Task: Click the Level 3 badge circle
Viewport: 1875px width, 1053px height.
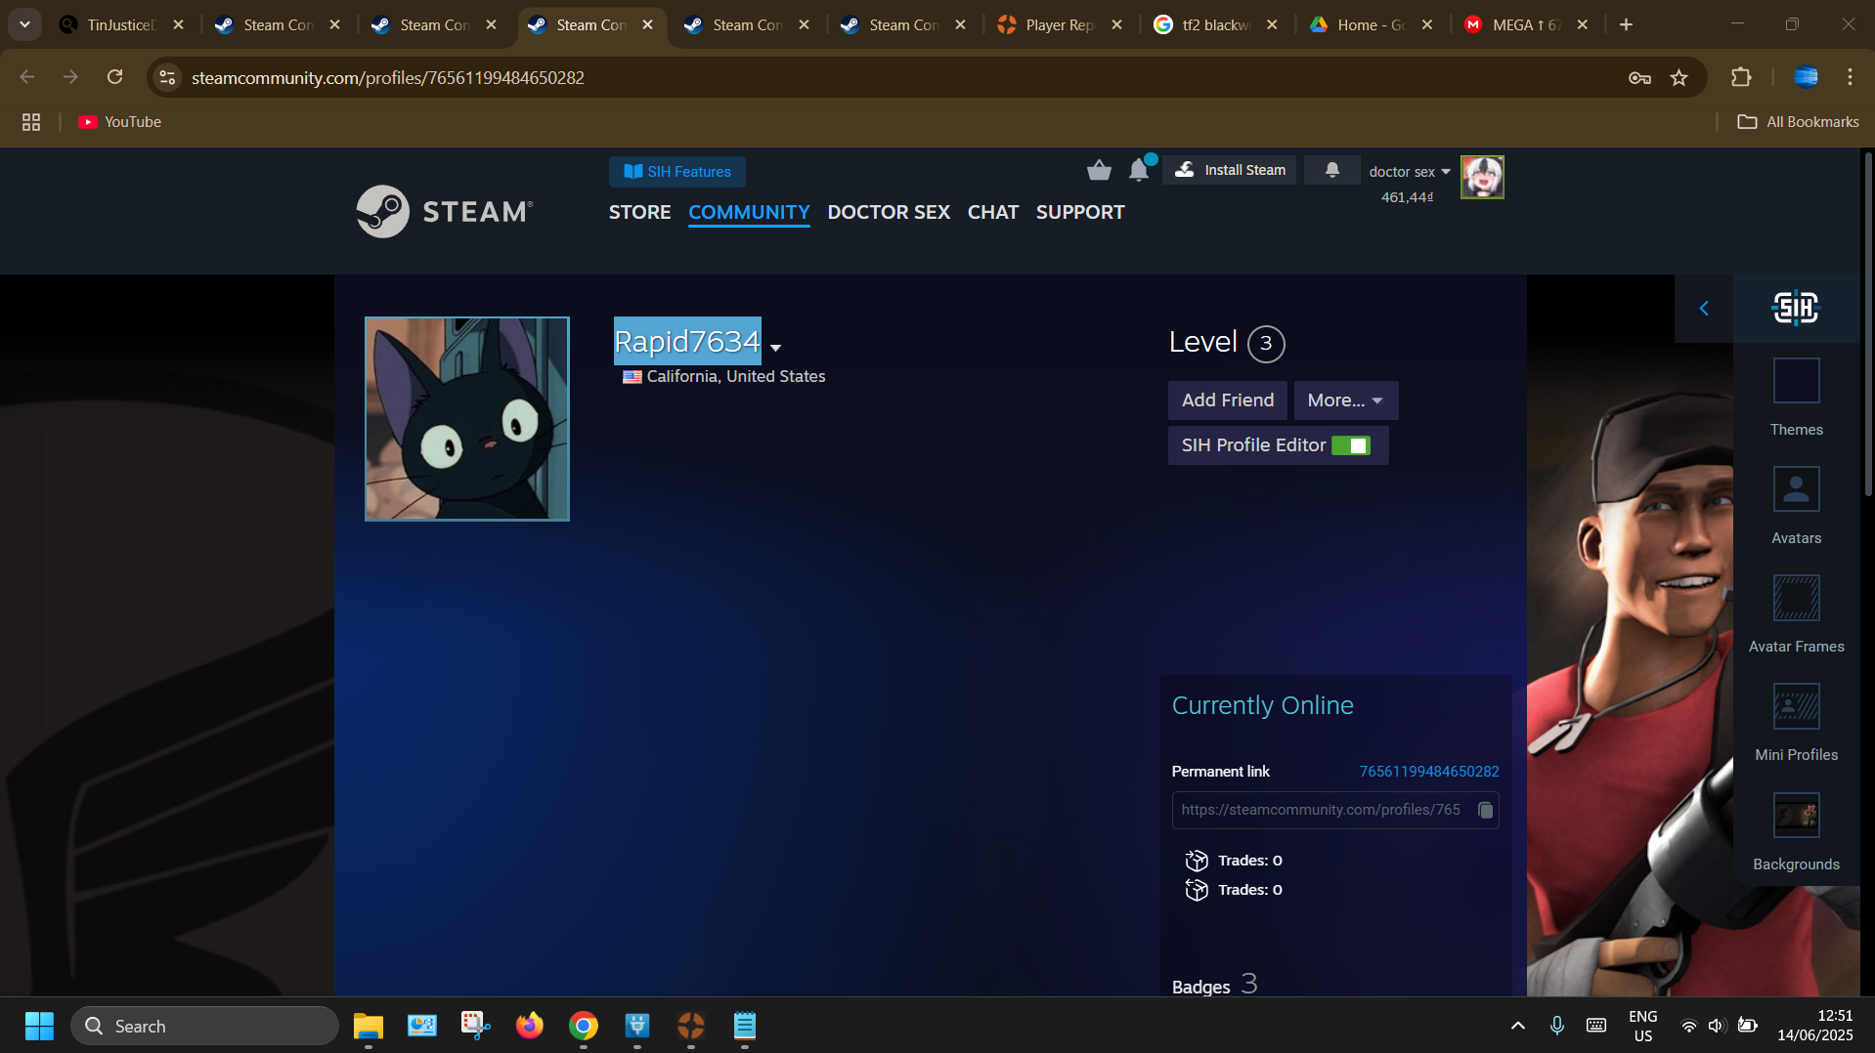Action: click(x=1266, y=343)
